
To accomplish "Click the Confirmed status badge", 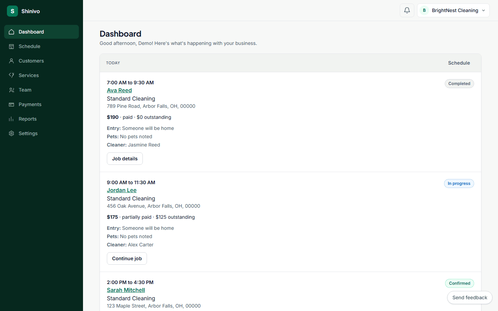I will pyautogui.click(x=460, y=283).
